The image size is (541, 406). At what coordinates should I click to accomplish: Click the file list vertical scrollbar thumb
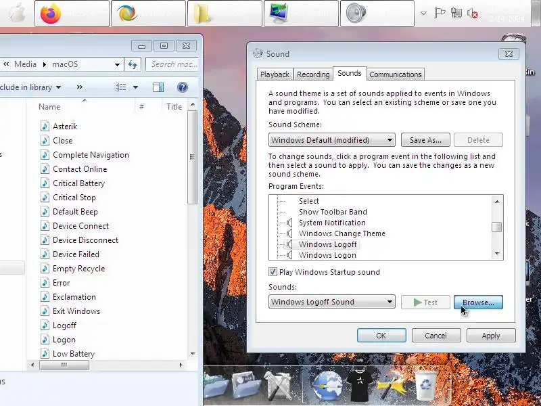(x=193, y=157)
